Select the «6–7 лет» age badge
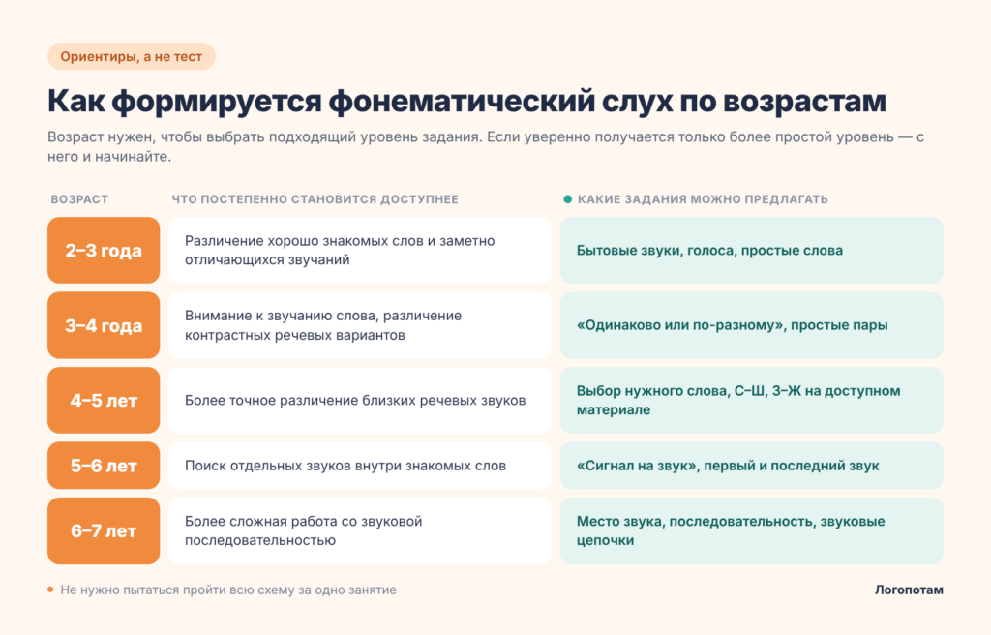 pos(104,530)
